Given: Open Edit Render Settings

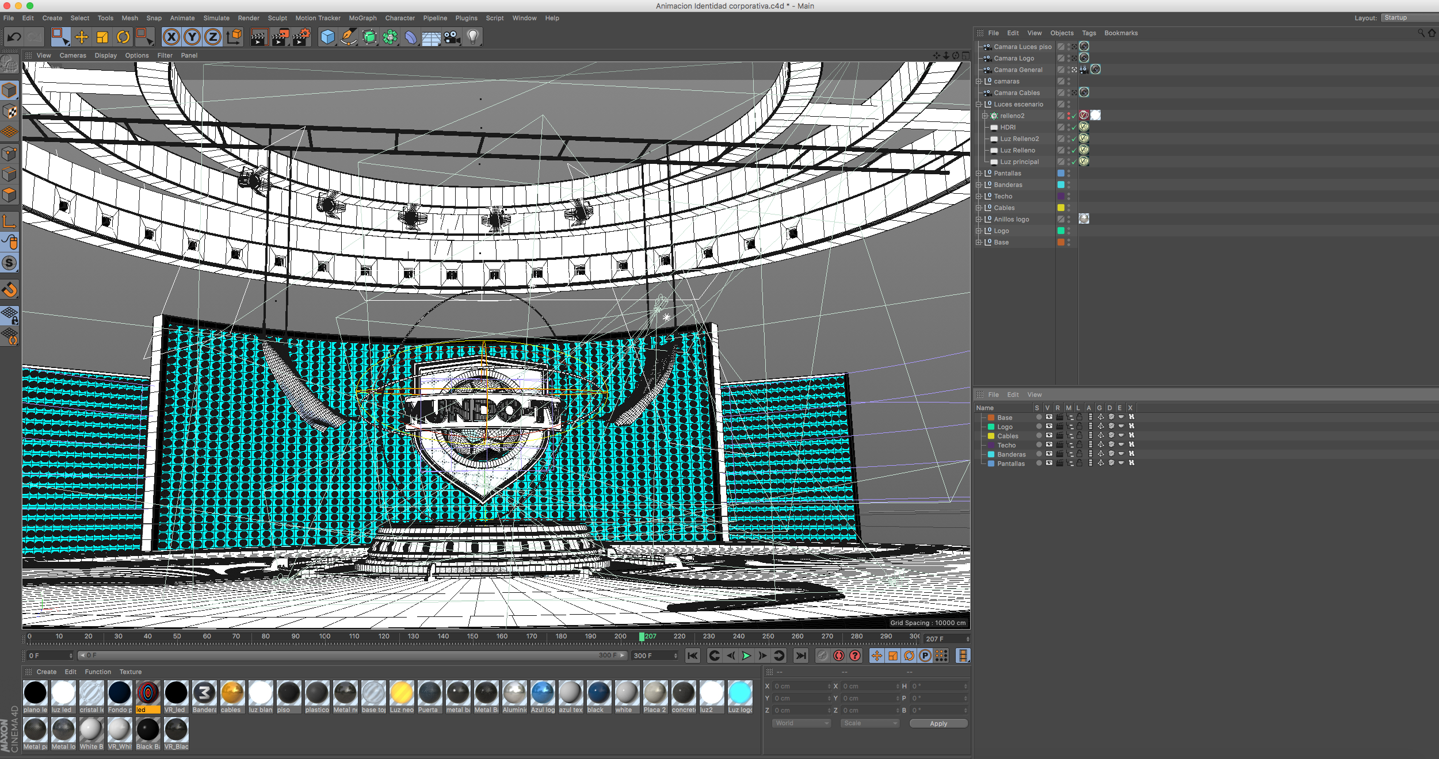Looking at the screenshot, I should click(301, 37).
